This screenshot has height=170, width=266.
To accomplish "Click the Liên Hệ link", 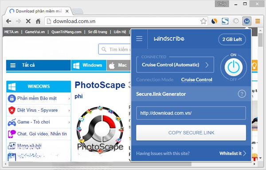I will (x=120, y=32).
